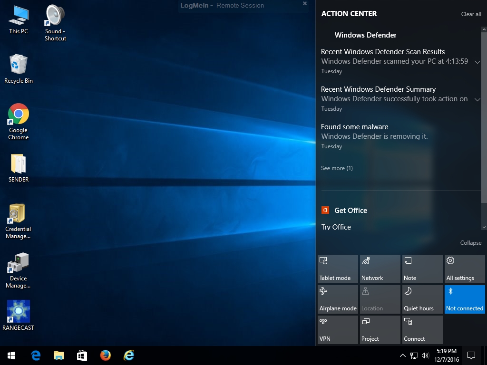Open Network quick action tile

pyautogui.click(x=380, y=269)
